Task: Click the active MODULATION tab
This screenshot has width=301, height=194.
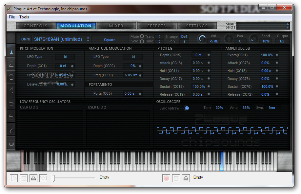Action: point(76,26)
